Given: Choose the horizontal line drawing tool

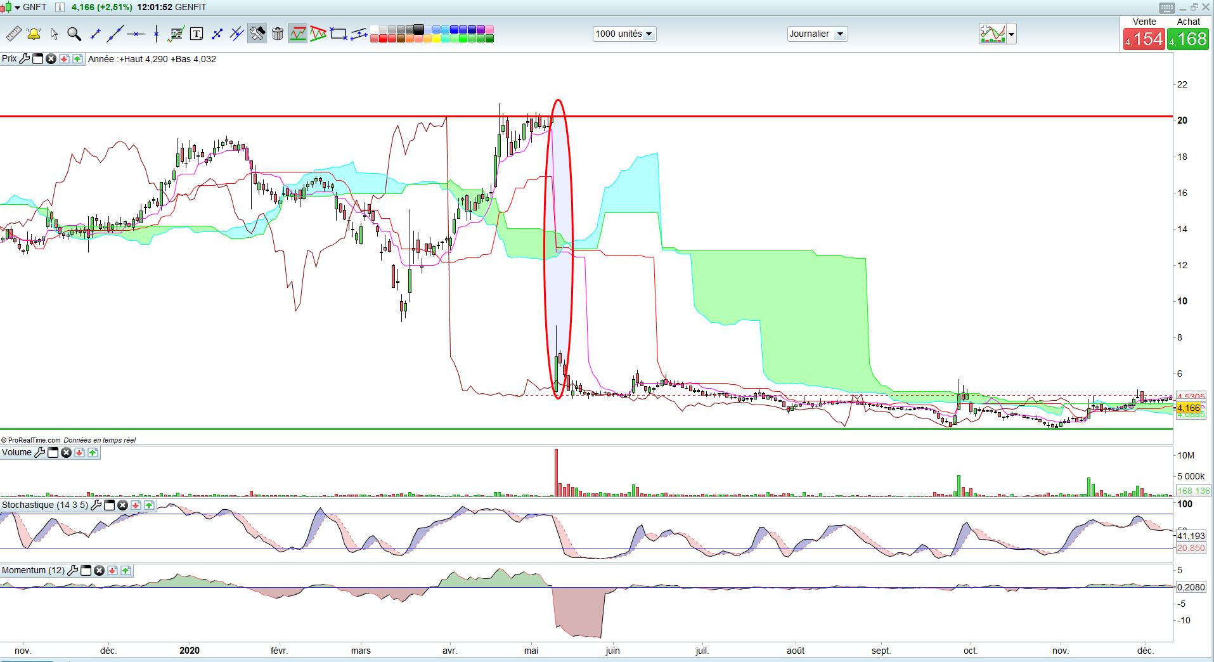Looking at the screenshot, I should pyautogui.click(x=136, y=34).
